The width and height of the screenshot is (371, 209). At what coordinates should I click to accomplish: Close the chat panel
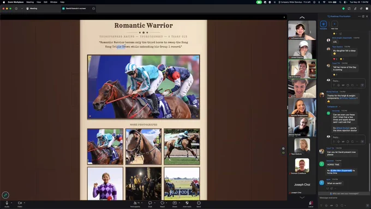click(x=367, y=16)
